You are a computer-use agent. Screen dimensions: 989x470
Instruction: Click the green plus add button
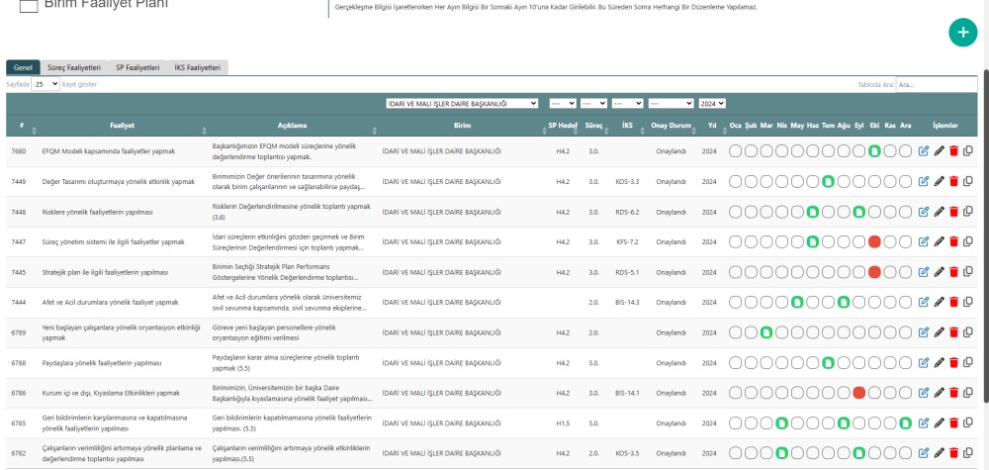[962, 32]
